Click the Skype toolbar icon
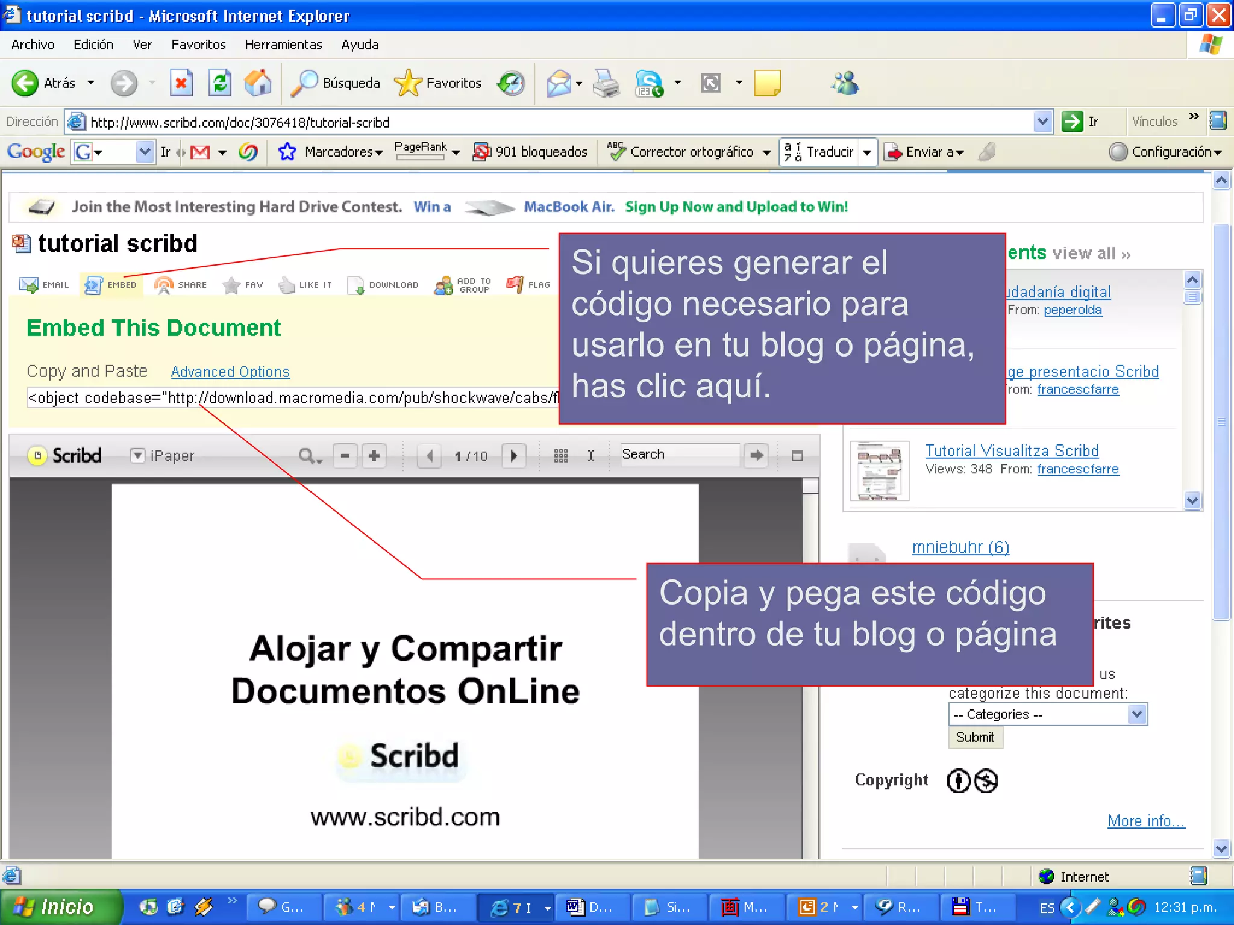 tap(649, 83)
